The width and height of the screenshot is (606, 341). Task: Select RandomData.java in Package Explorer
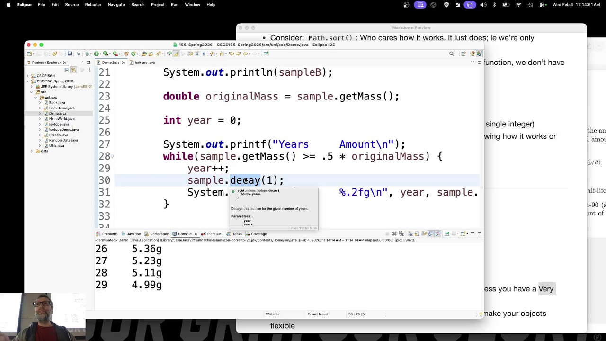[63, 140]
